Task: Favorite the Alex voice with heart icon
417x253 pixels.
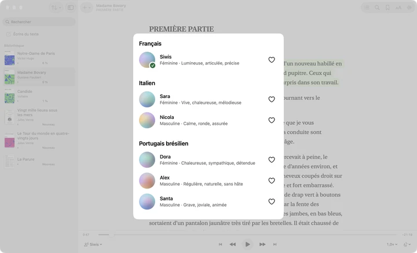Action: click(271, 181)
